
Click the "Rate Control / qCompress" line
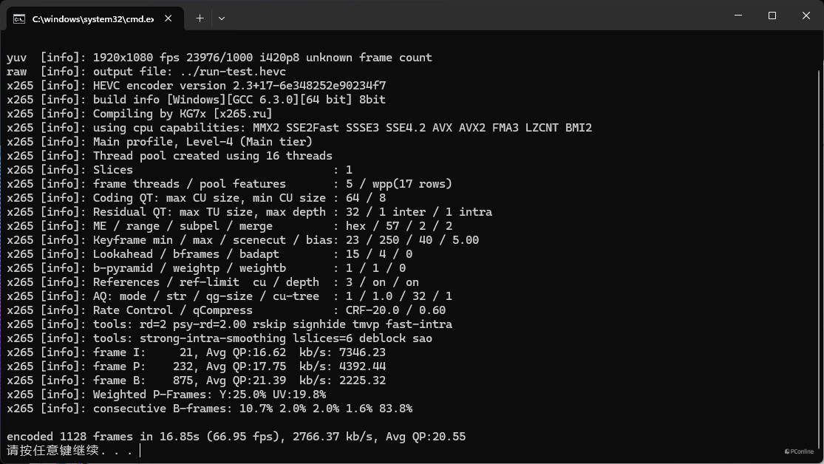226,310
